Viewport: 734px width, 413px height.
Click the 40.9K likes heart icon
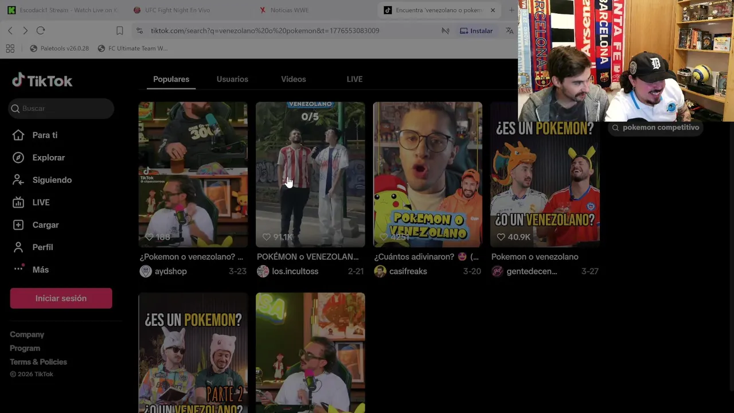501,237
